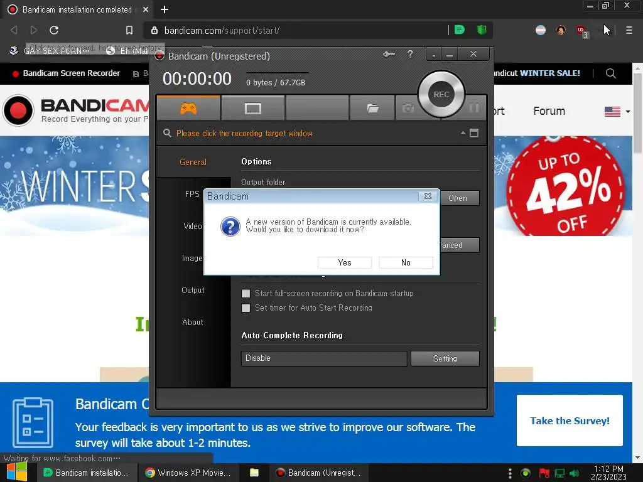Pause recording with the pause icon
Screen dimensions: 643x482
473,108
